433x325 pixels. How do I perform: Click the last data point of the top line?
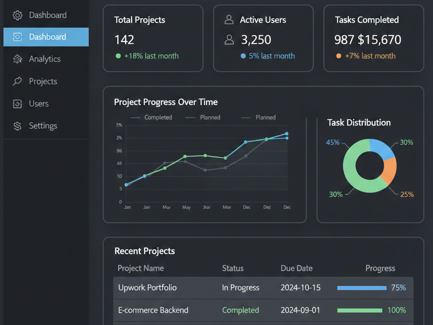287,134
